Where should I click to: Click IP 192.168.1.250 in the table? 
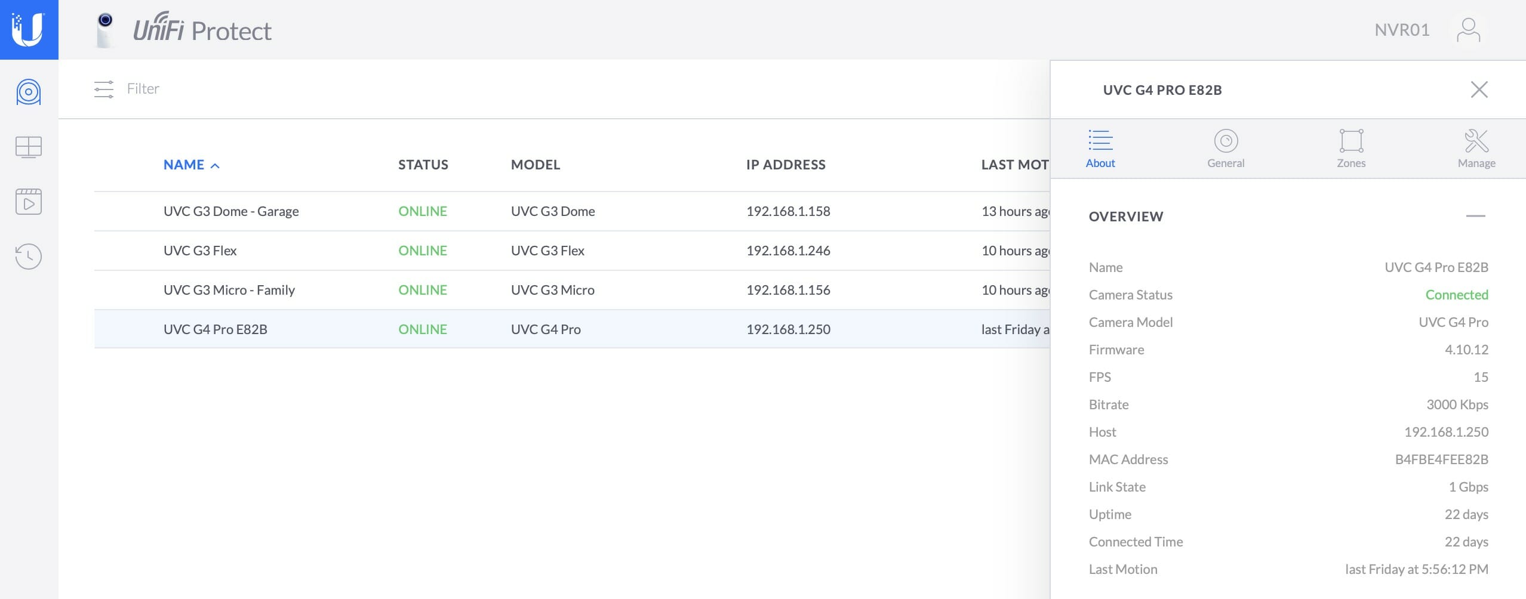point(788,329)
